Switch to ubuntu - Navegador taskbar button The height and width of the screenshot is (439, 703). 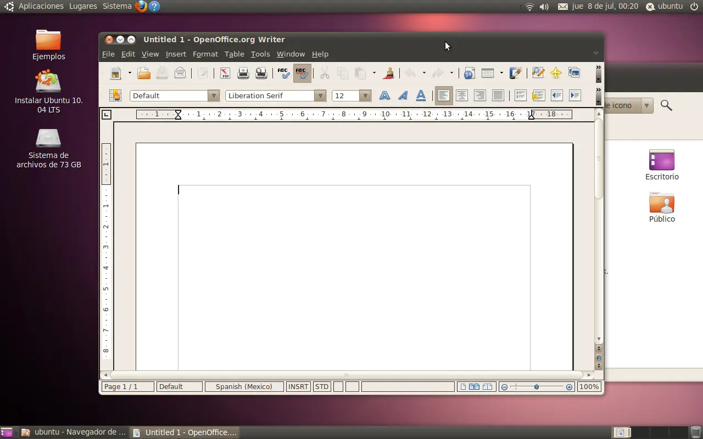[74, 432]
